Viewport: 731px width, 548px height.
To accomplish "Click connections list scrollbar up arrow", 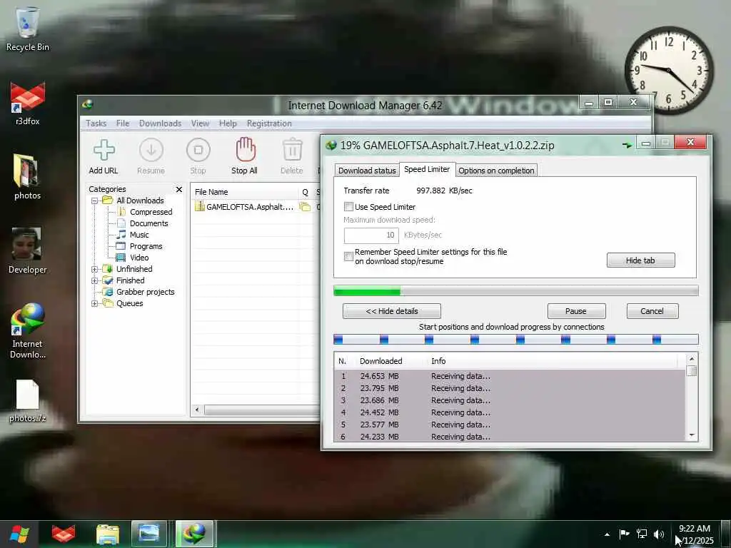I will (x=692, y=359).
